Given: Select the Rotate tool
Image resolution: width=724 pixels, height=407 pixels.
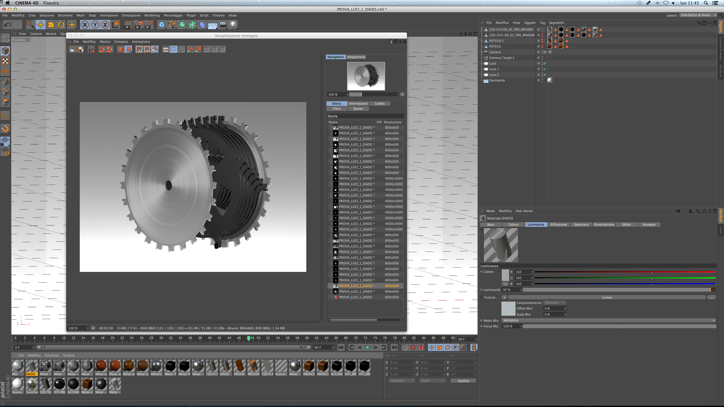Looking at the screenshot, I should (x=61, y=25).
